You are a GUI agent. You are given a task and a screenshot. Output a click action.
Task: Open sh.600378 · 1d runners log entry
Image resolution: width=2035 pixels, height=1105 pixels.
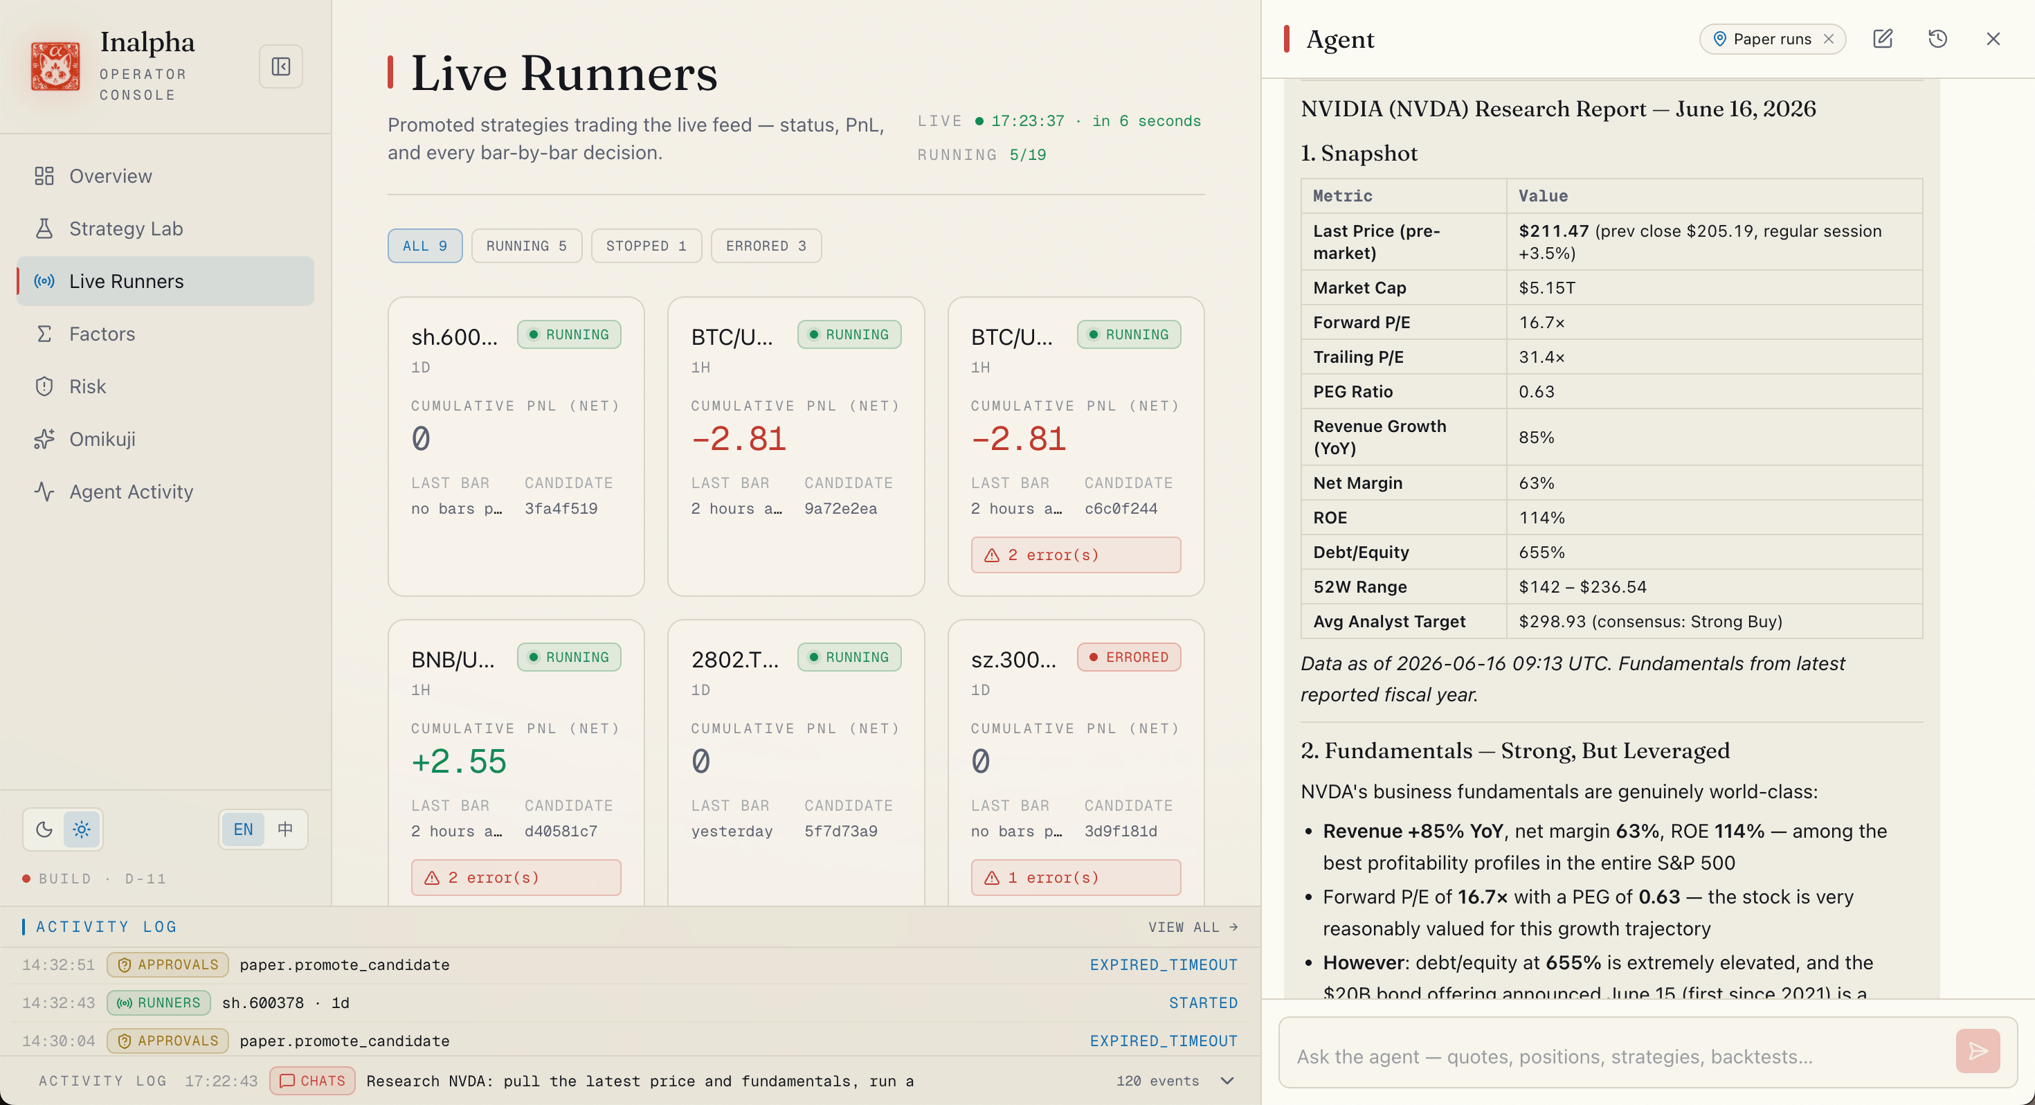(630, 1003)
